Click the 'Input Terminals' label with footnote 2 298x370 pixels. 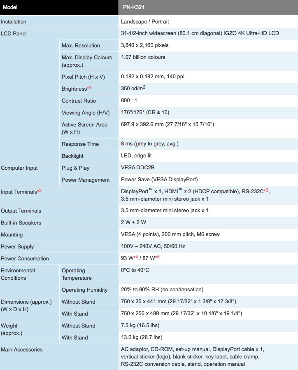(x=21, y=191)
